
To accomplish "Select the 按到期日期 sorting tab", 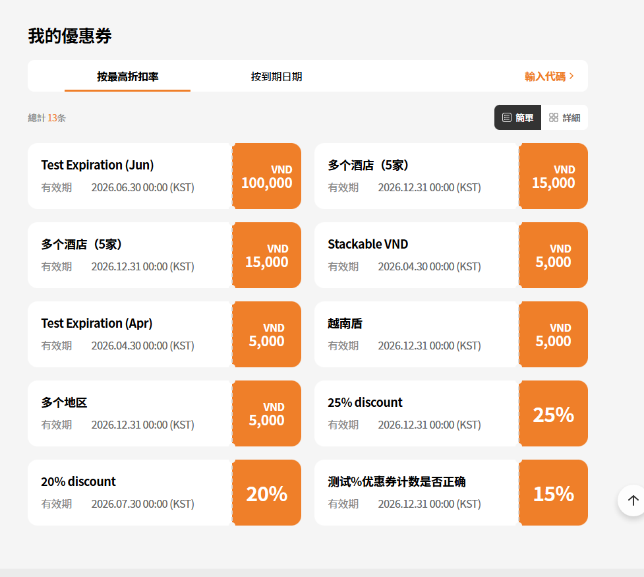I will [276, 76].
